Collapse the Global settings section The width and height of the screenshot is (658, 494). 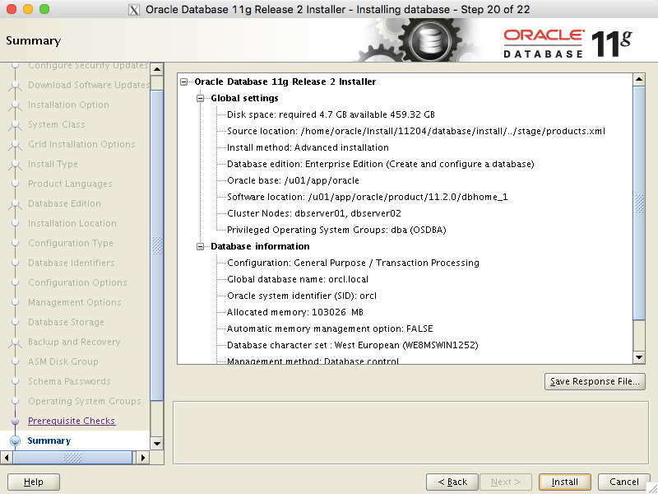201,98
